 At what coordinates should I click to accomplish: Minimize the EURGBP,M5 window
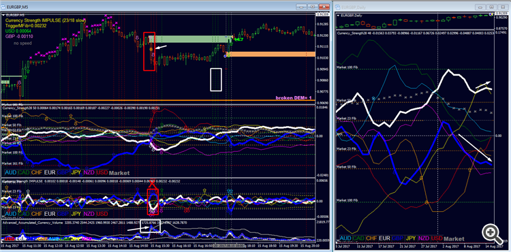(300, 7)
